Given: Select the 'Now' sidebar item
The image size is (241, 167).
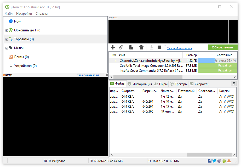Looking at the screenshot, I should click(x=17, y=21).
